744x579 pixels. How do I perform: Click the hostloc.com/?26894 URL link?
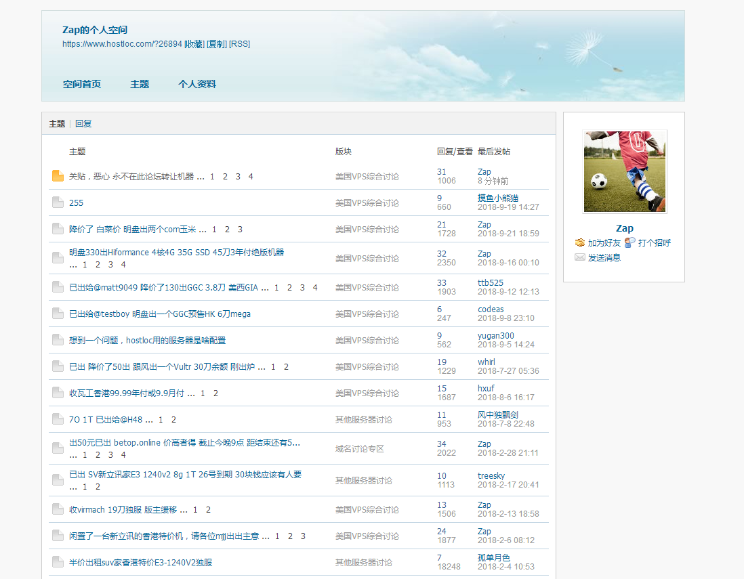coord(122,44)
